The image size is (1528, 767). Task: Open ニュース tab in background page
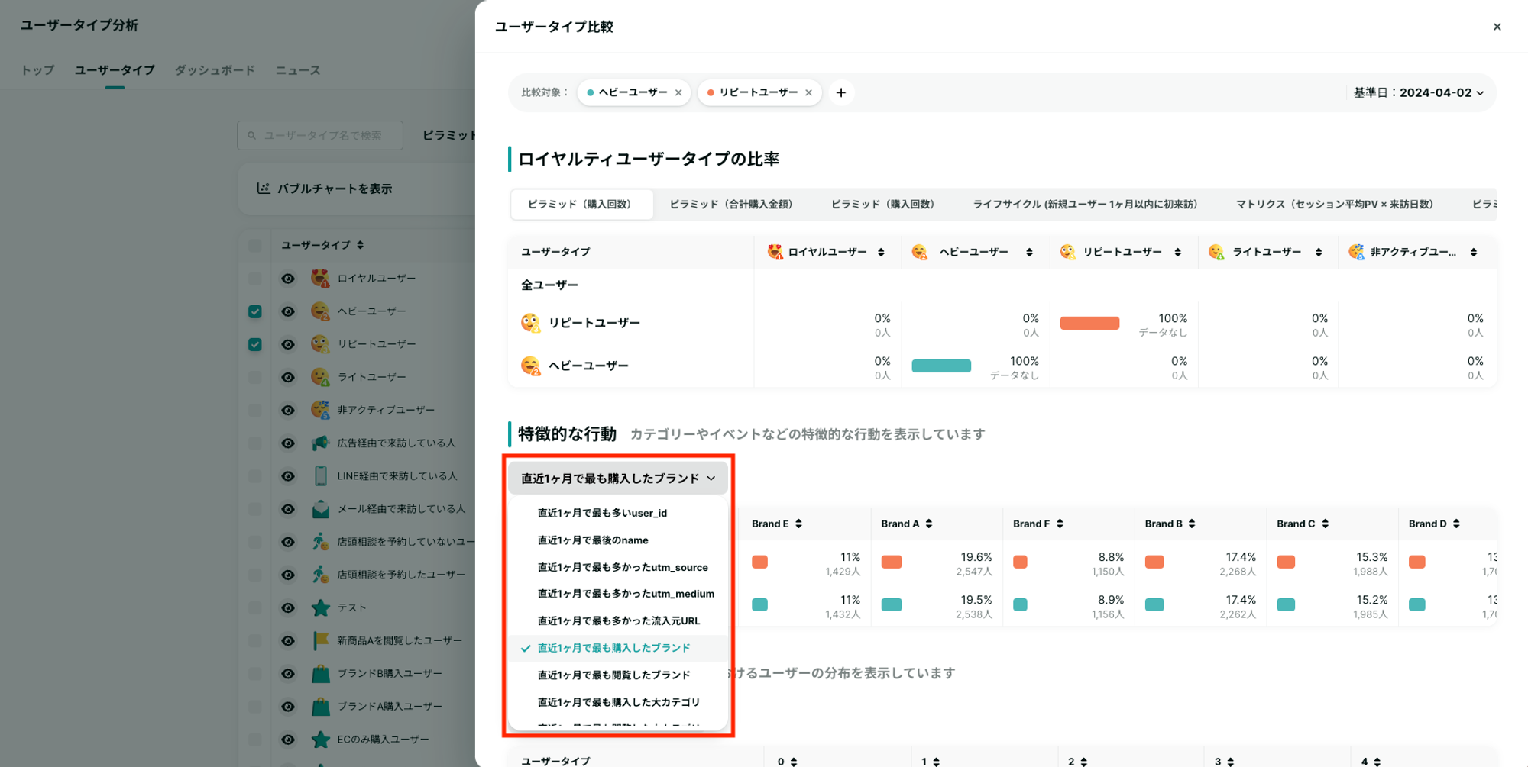[x=298, y=70]
